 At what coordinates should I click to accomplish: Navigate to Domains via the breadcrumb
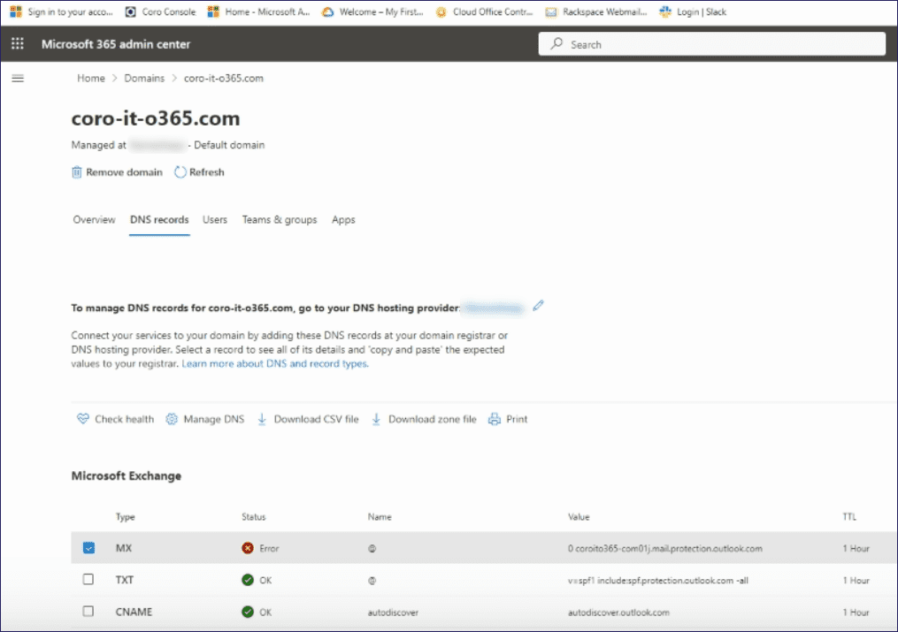144,78
